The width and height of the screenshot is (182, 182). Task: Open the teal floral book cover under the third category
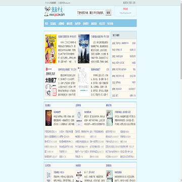point(109,118)
